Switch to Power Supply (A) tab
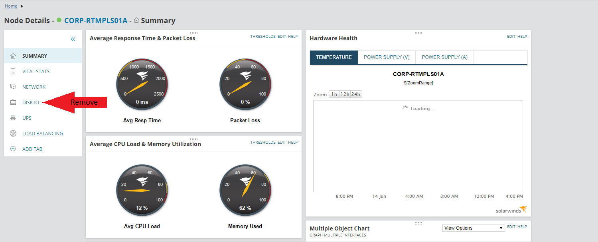Screen dimensions: 598x242 [444, 57]
